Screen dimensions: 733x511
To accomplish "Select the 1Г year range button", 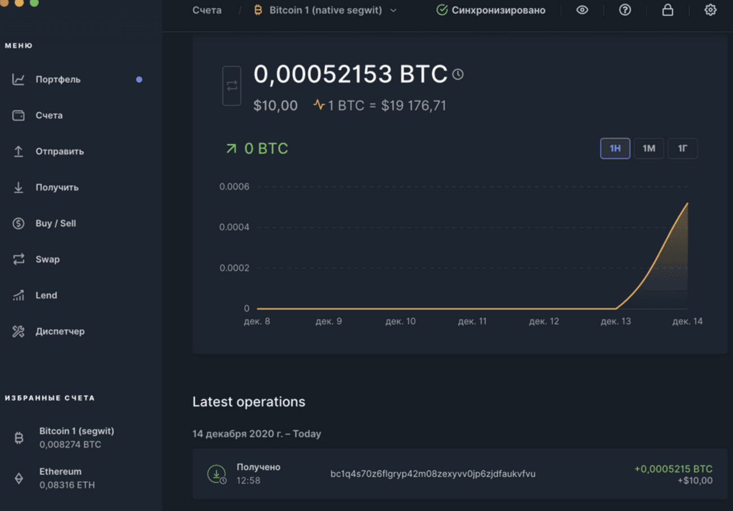I will (683, 149).
